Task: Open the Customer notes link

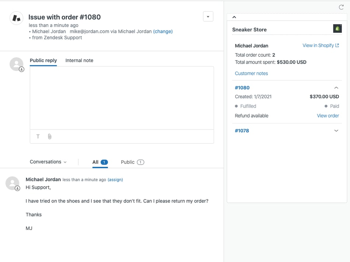Action: (251, 73)
